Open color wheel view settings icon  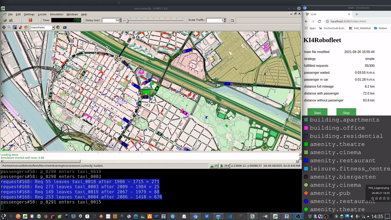(58, 28)
